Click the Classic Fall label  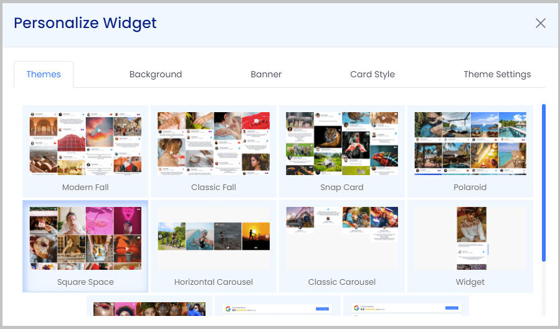click(214, 187)
